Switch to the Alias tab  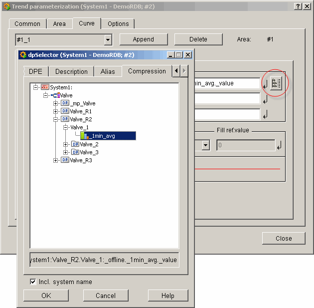[x=108, y=71]
